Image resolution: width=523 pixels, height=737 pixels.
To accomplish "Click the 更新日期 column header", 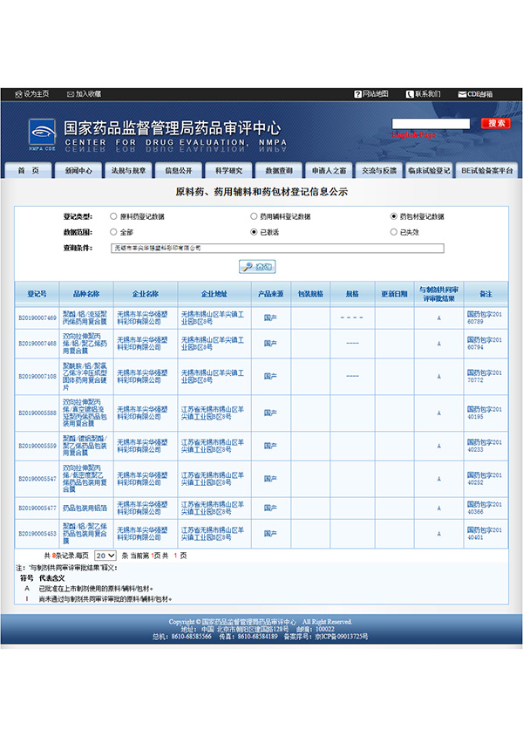I will click(394, 294).
